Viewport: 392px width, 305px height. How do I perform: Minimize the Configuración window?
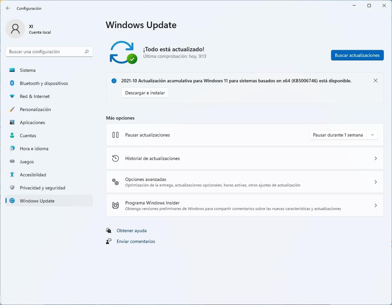[354, 5]
